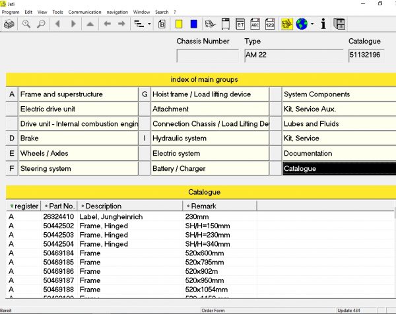Select System Components group
Image resolution: width=396 pixels, height=314 pixels.
pos(339,94)
